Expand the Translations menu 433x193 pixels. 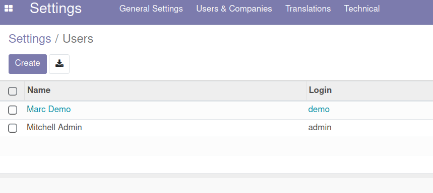(308, 9)
